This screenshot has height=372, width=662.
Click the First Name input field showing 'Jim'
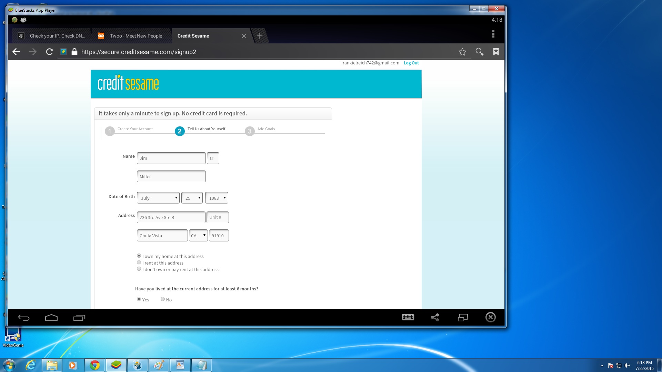tap(171, 158)
